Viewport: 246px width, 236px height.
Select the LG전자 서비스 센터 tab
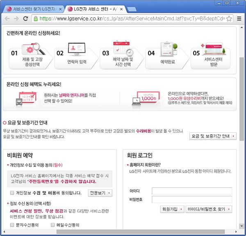(96, 9)
